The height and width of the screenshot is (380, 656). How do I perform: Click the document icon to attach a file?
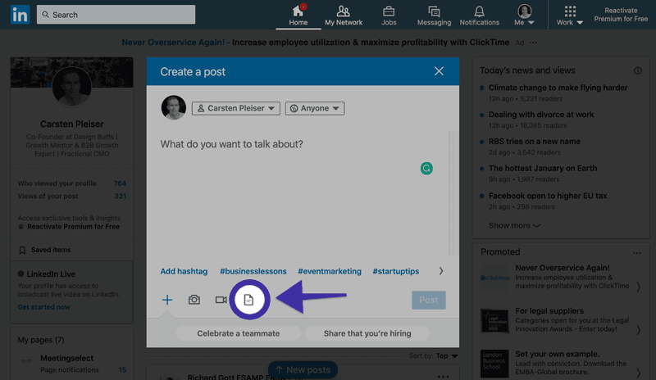pyautogui.click(x=248, y=300)
